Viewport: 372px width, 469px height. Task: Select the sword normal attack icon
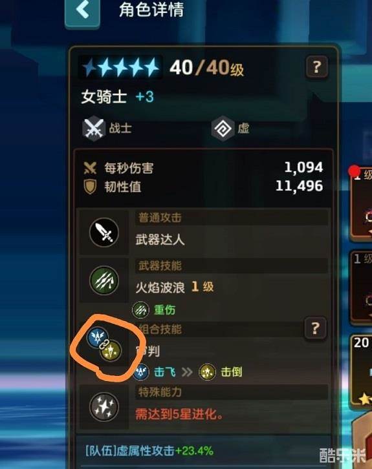coord(104,233)
